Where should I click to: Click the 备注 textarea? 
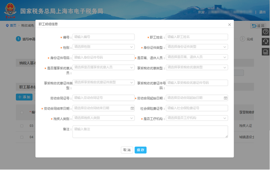(150, 132)
